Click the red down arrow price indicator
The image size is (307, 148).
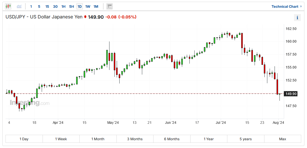(x=85, y=17)
